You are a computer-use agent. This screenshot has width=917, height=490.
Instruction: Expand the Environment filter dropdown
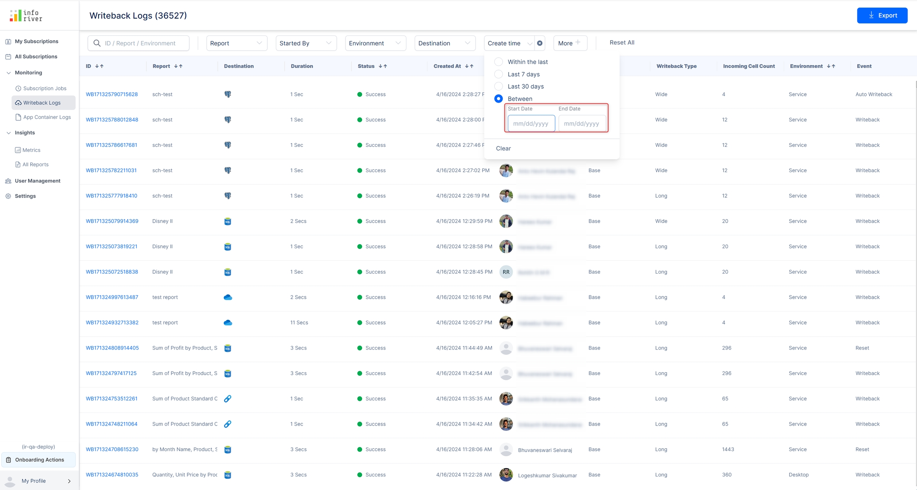[375, 43]
